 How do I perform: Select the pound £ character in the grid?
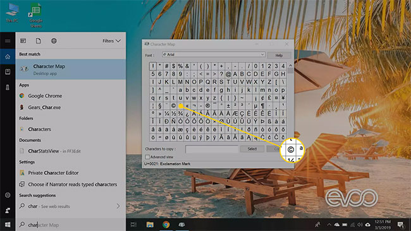point(269,98)
